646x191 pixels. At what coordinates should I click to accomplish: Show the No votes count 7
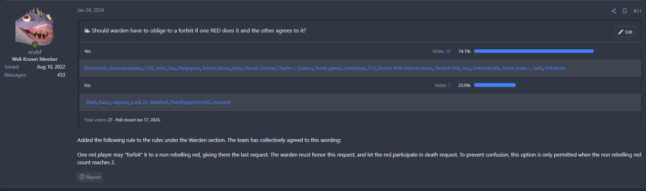[x=449, y=86]
